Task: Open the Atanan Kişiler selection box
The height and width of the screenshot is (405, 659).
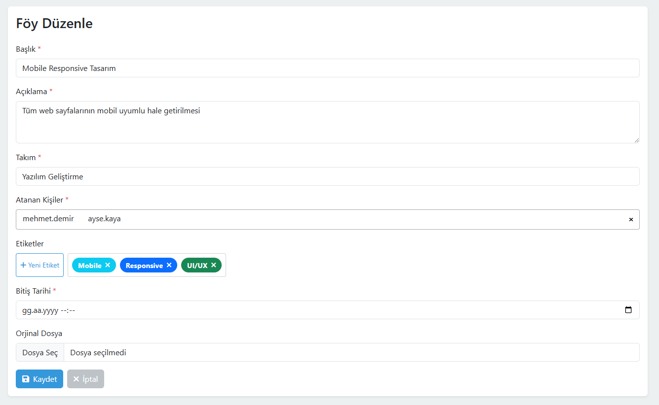Action: coord(346,219)
